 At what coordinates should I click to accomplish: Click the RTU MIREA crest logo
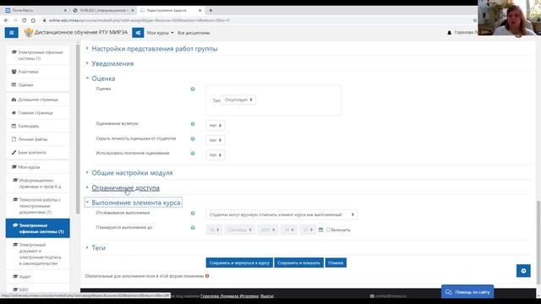pyautogui.click(x=28, y=33)
